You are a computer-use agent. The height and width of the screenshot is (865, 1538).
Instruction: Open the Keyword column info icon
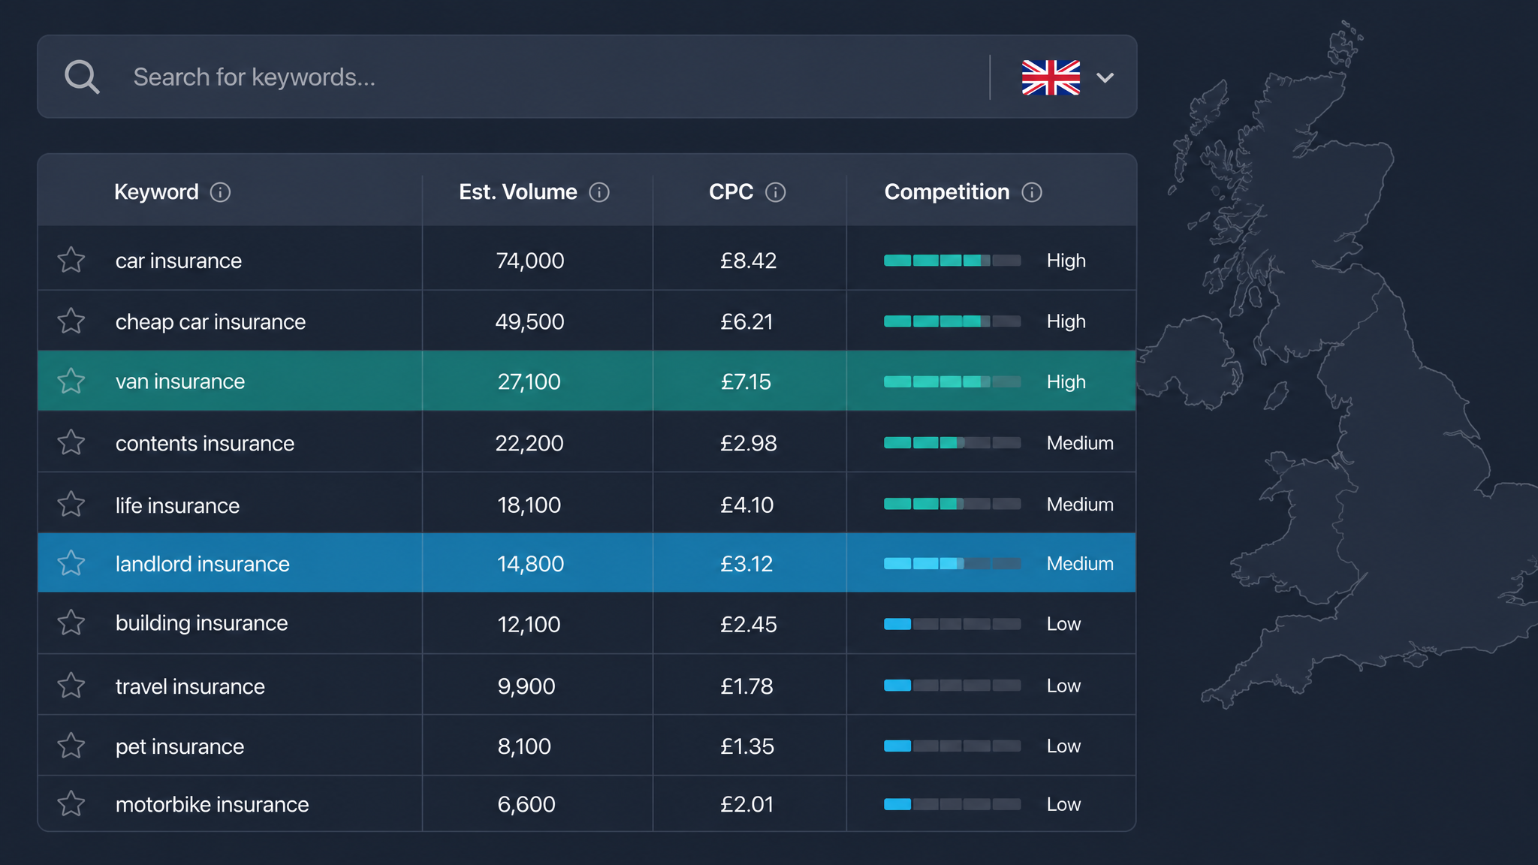point(220,192)
